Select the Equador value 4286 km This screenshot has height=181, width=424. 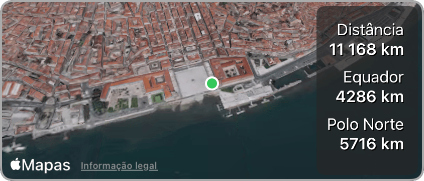point(370,97)
